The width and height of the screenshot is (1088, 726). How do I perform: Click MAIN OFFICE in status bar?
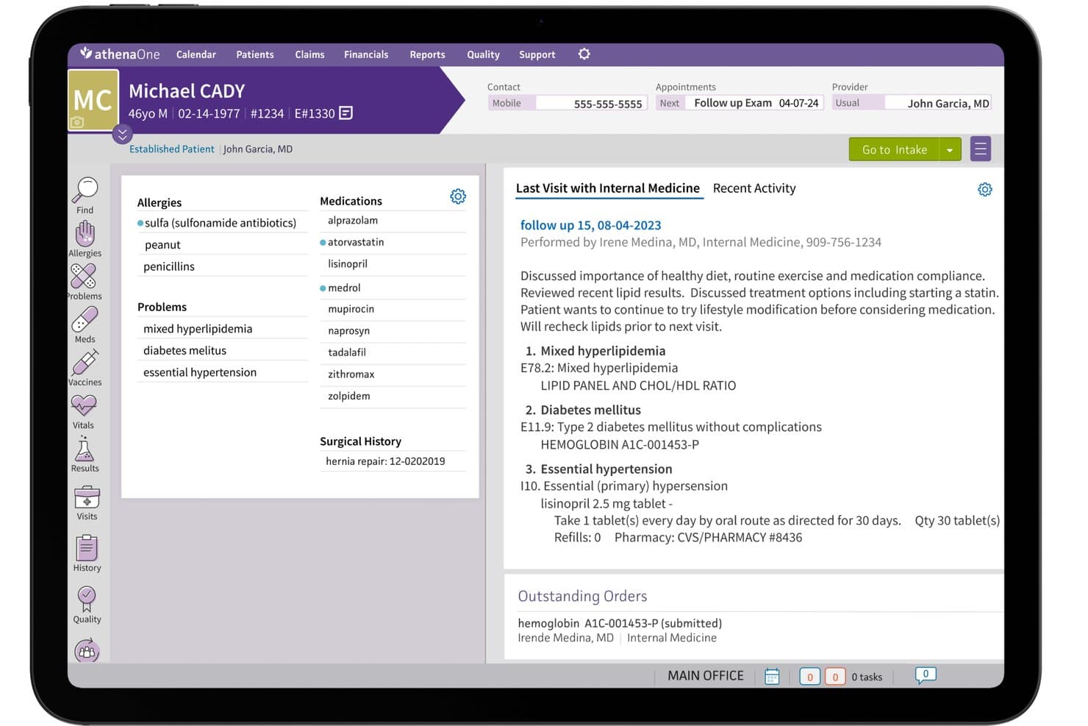(706, 675)
